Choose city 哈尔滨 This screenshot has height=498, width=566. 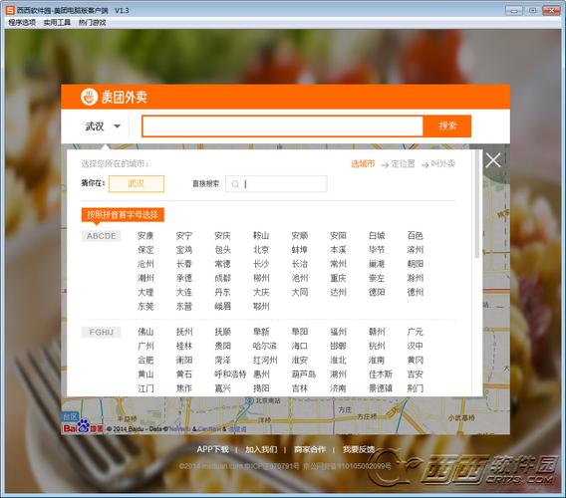click(x=265, y=346)
